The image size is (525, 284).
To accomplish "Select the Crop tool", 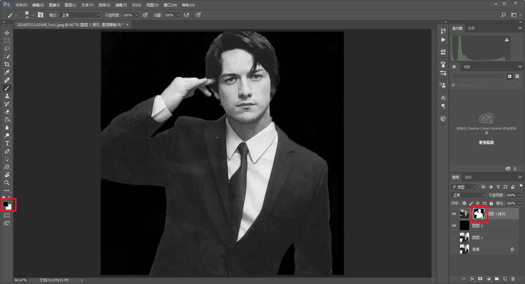I will point(7,64).
